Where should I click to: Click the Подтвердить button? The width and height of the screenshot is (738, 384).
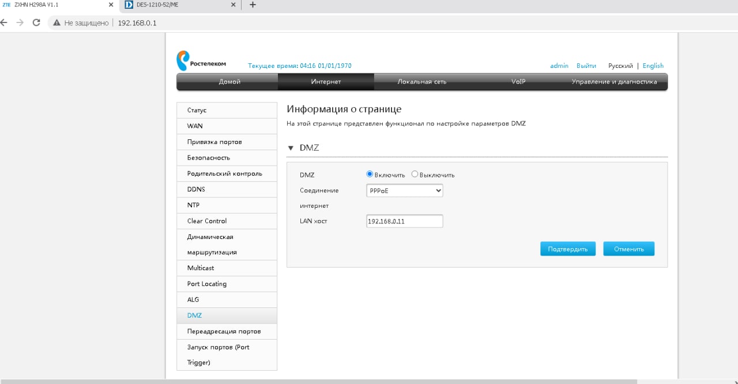[568, 249]
